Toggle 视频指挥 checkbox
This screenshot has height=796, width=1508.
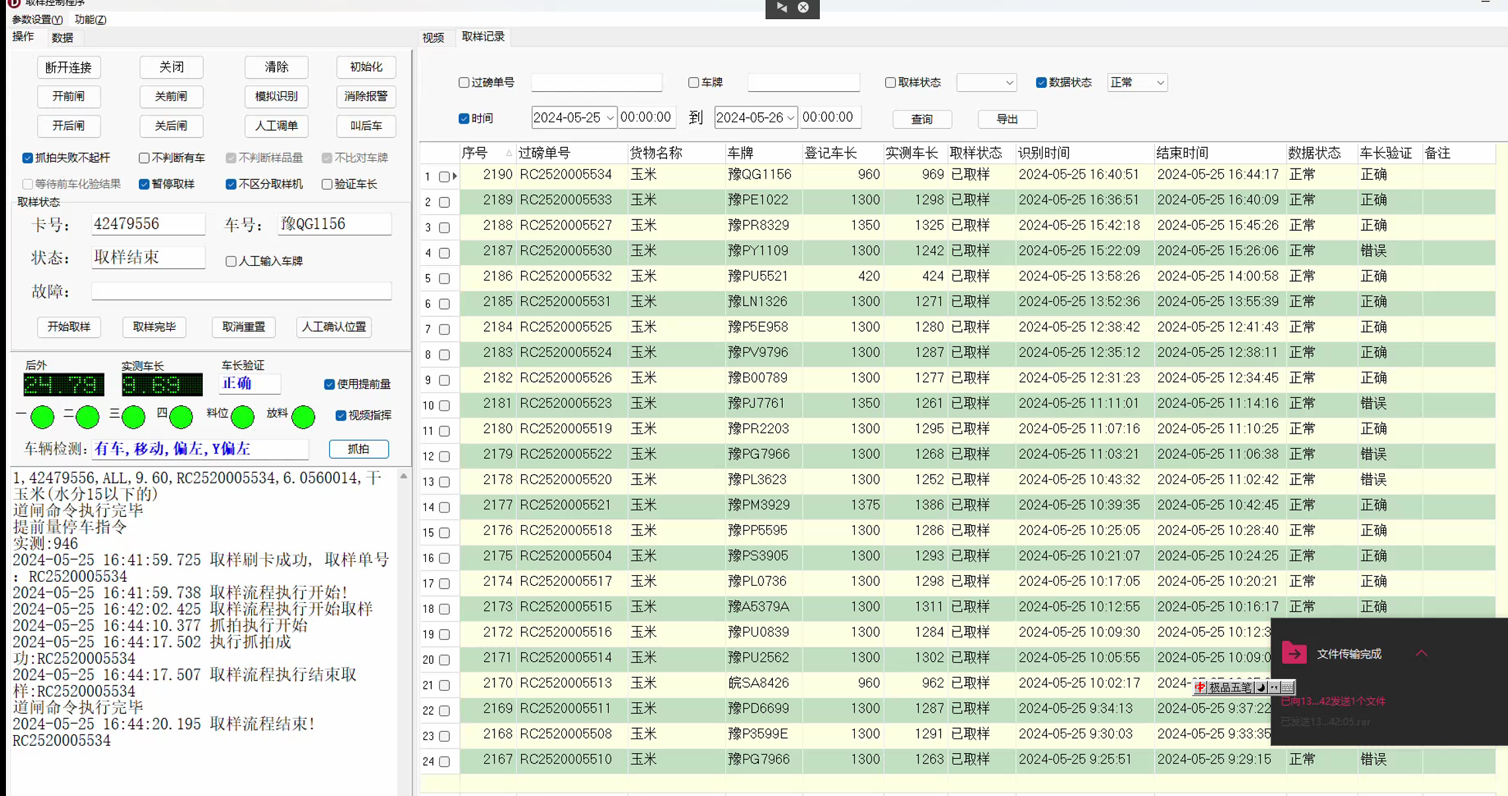pos(340,415)
